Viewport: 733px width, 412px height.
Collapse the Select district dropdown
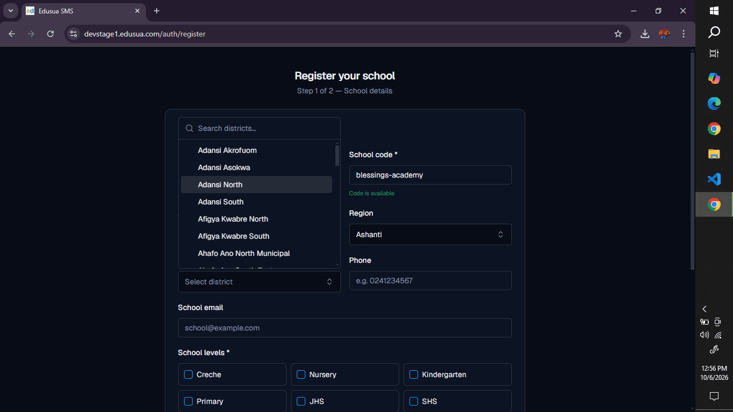(x=259, y=282)
